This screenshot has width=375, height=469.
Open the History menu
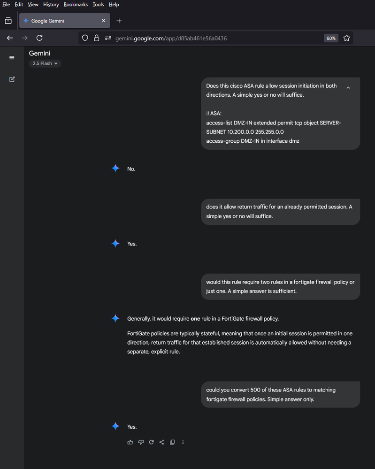[x=51, y=5]
